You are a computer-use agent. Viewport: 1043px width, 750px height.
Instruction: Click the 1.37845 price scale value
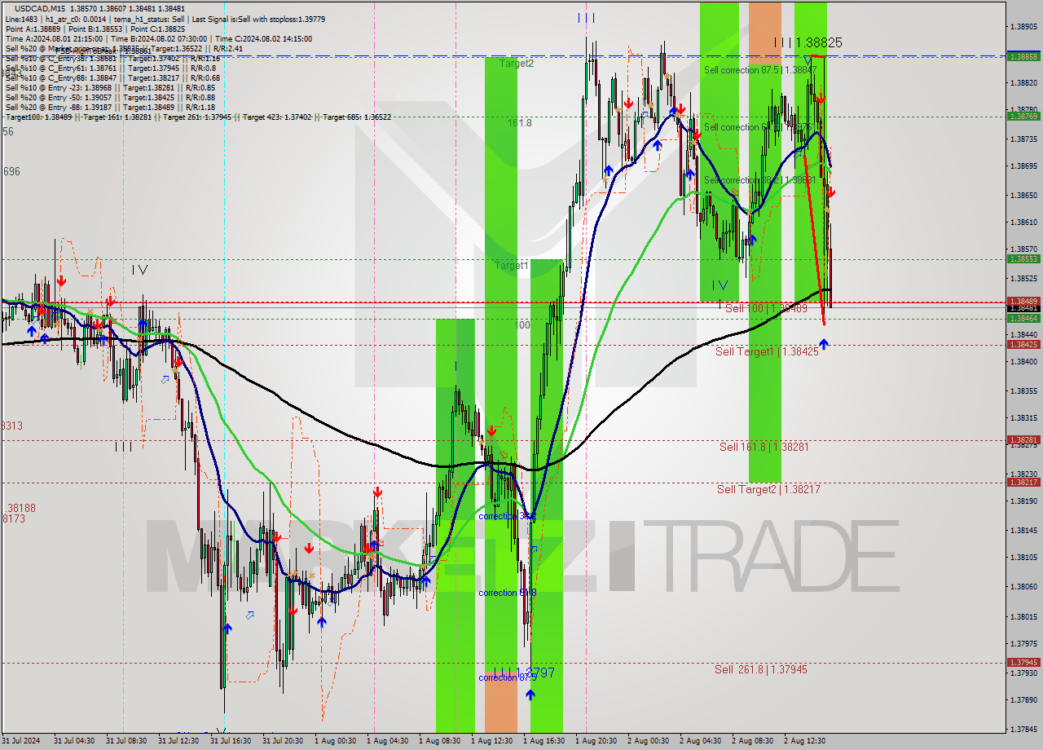coord(1023,730)
